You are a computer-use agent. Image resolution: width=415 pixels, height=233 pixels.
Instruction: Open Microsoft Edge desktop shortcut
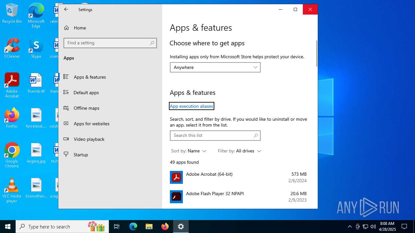pyautogui.click(x=36, y=16)
